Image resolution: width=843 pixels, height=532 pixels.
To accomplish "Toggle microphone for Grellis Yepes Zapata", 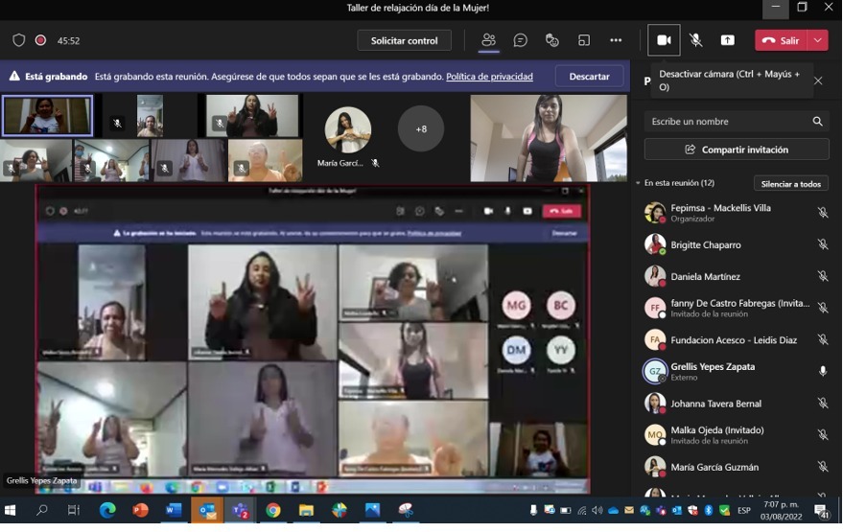I will click(822, 372).
